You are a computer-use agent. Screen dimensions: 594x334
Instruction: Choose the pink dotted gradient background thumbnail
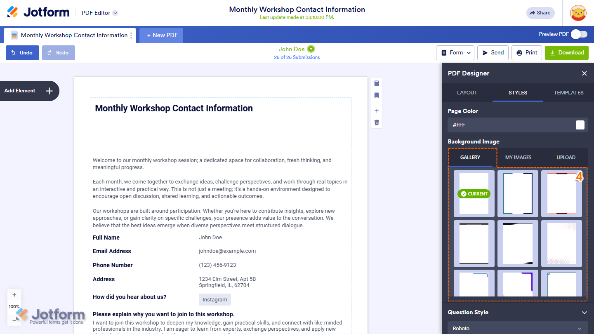[561, 243]
